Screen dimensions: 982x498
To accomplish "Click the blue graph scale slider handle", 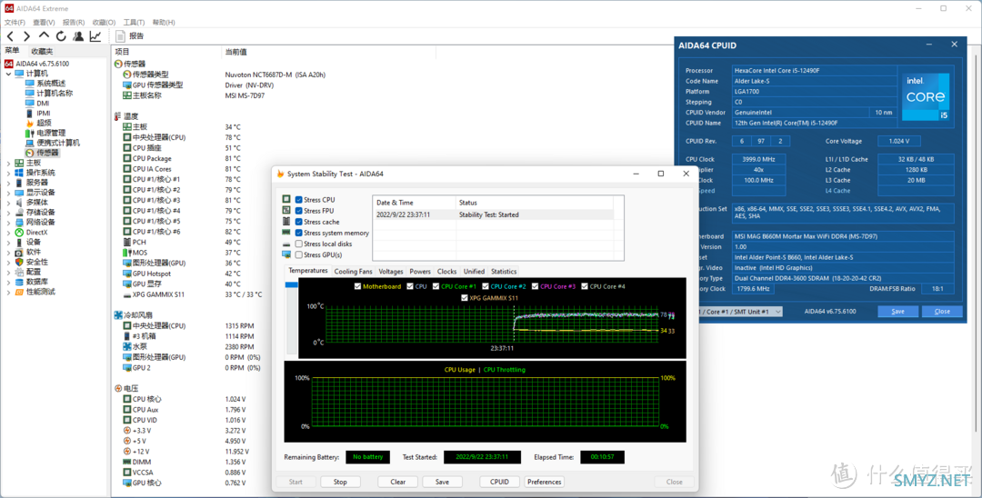I will [291, 284].
